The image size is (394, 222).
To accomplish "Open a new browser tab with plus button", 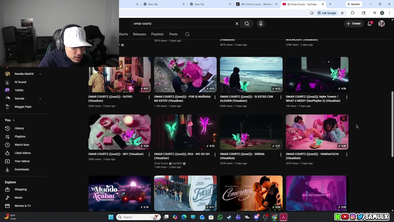I will click(330, 4).
